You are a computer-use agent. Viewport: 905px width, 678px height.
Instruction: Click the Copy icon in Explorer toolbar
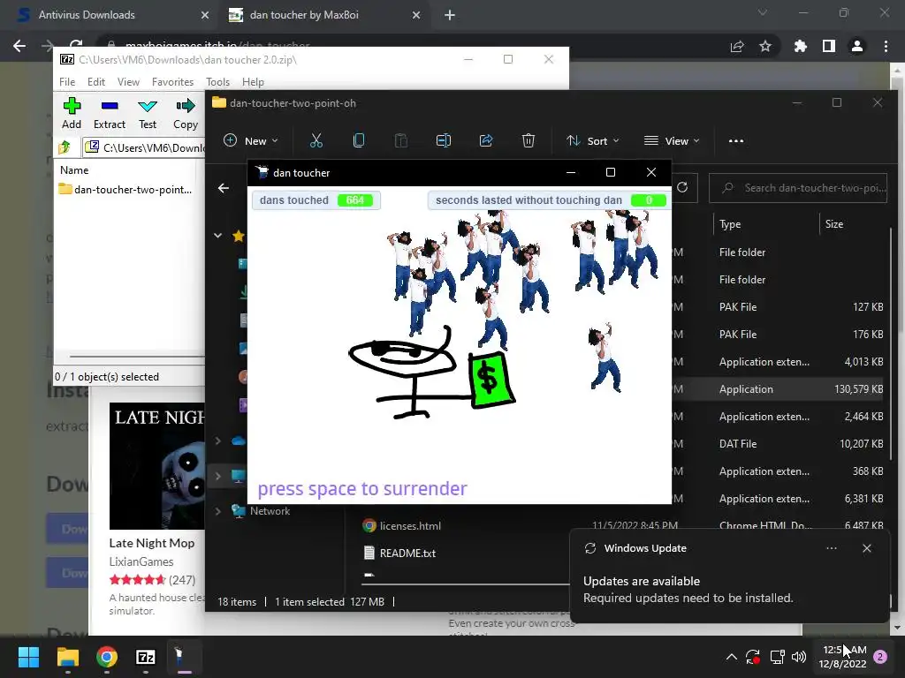click(x=359, y=140)
